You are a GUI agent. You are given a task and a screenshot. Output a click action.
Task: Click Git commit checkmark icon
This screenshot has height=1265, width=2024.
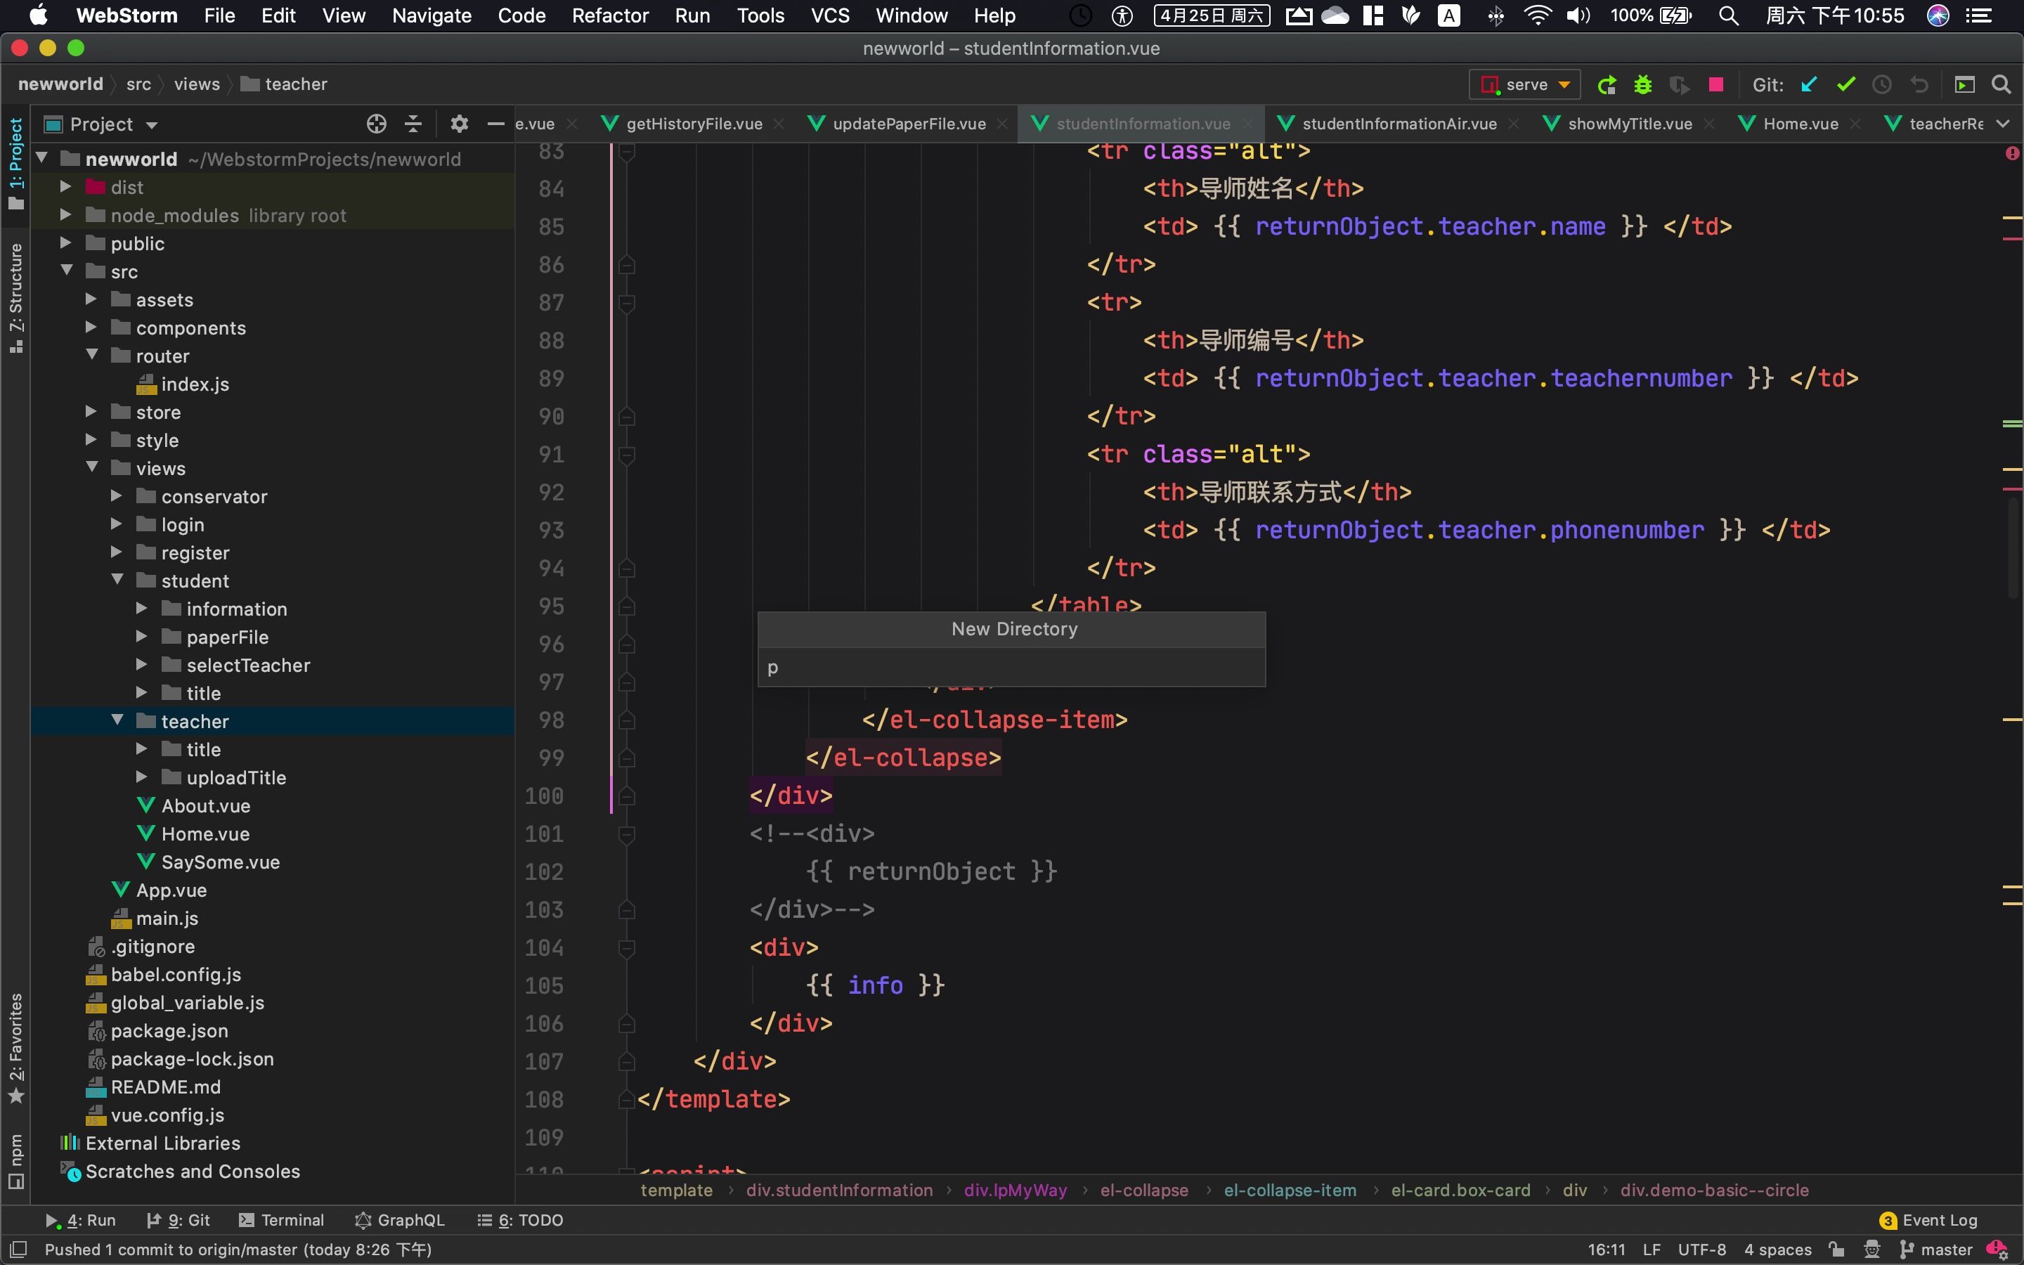1846,84
